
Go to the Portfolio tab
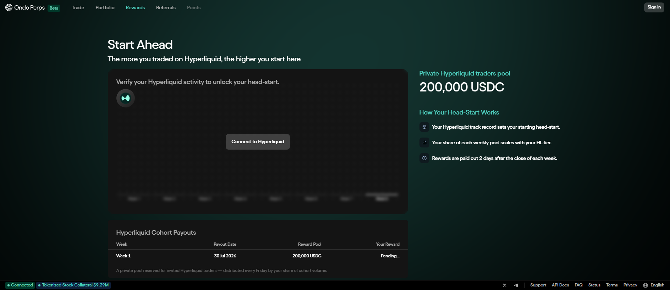point(105,7)
